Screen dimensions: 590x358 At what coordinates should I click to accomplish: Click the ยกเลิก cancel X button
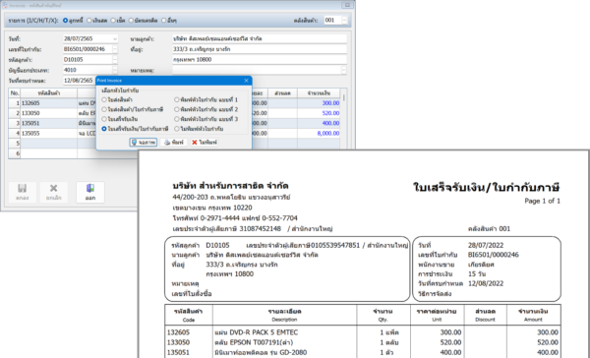pos(53,192)
